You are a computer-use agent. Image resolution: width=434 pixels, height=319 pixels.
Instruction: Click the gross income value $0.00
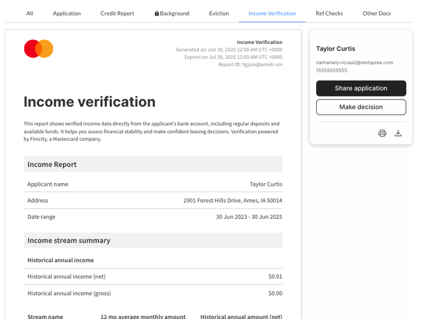coord(275,293)
